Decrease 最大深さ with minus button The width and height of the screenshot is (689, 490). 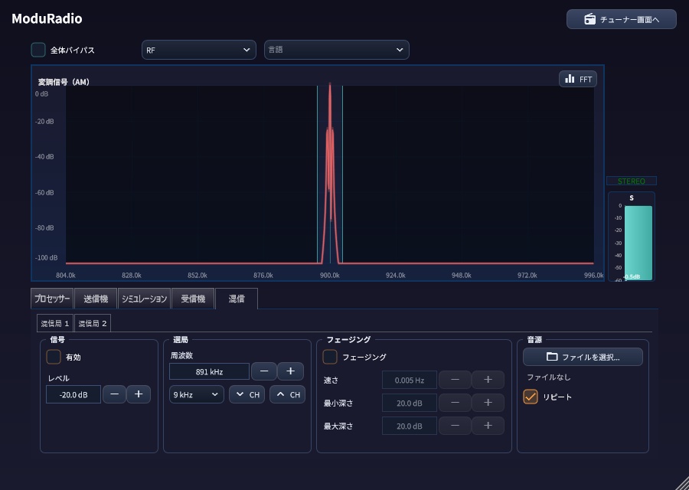coord(456,426)
